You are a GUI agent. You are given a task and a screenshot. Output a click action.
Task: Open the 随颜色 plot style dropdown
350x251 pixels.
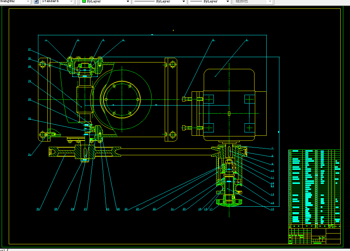(x=270, y=1)
